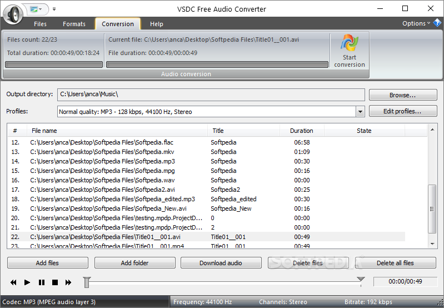Click the 06:58 duration cell
The width and height of the screenshot is (444, 308).
click(302, 142)
